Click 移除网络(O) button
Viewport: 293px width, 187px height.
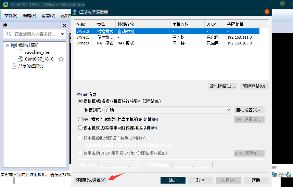tap(254, 86)
